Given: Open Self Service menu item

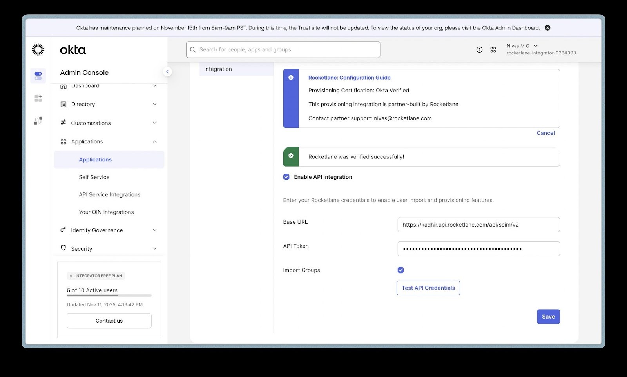Looking at the screenshot, I should [x=94, y=177].
